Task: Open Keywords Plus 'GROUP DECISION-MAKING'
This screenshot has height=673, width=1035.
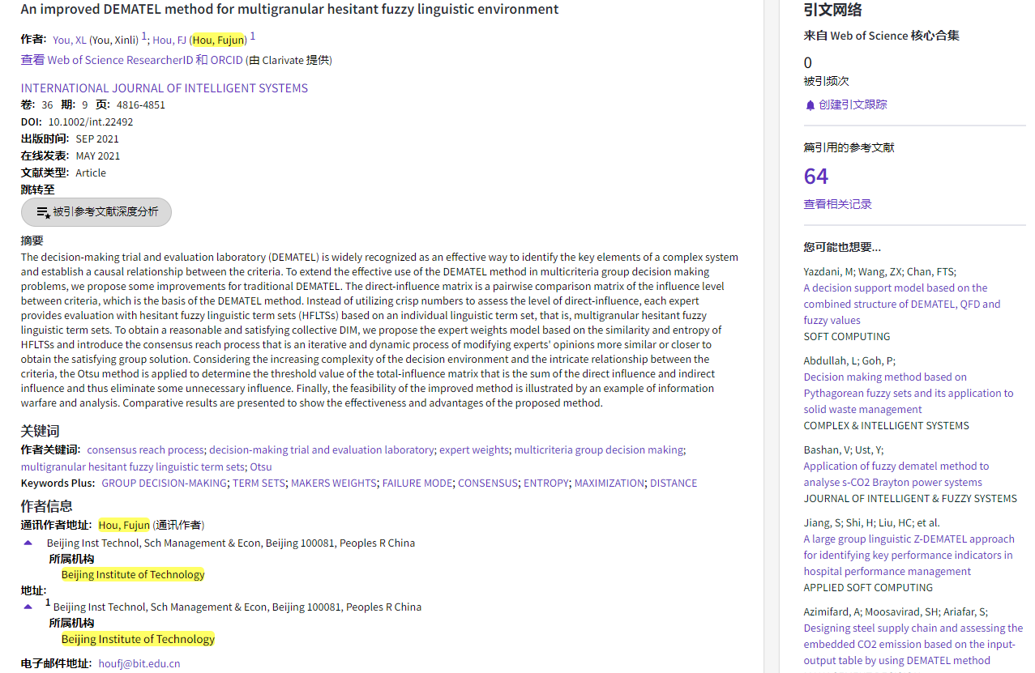Action: pos(164,483)
